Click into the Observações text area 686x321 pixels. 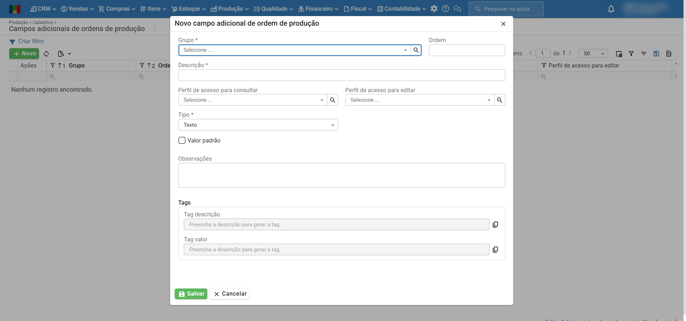pos(341,175)
